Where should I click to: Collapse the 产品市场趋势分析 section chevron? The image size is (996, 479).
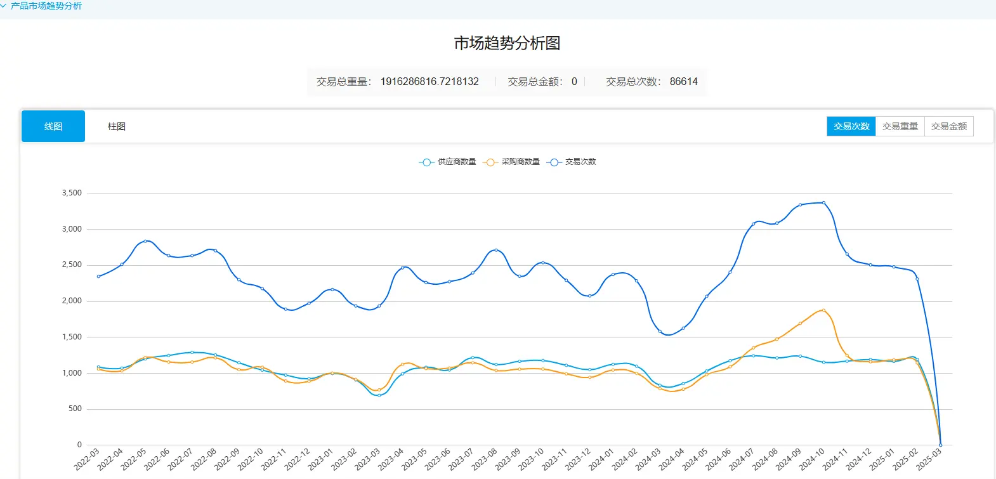coord(4,6)
